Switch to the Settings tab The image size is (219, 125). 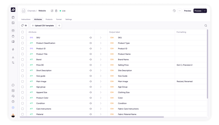click(69, 19)
